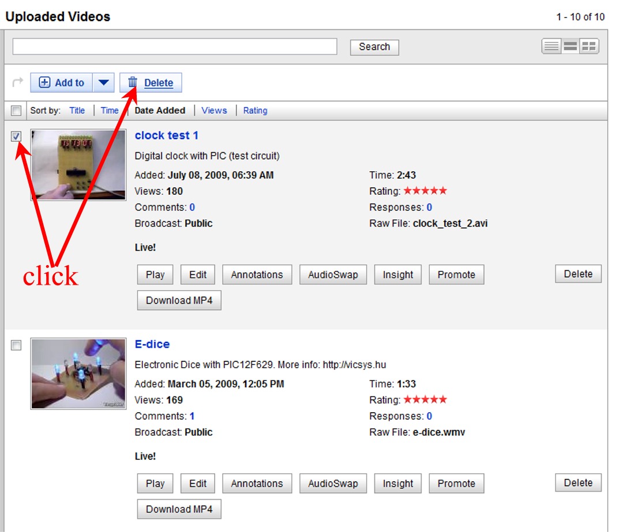This screenshot has height=532, width=623.
Task: Click the Add to button
Action: tap(62, 82)
